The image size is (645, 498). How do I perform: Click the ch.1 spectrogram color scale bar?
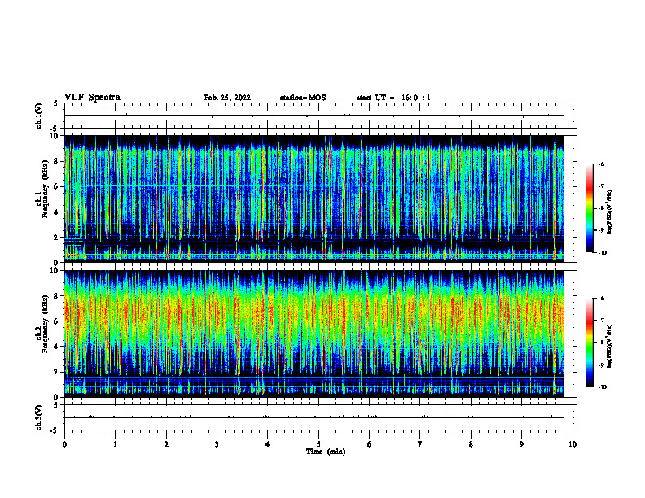point(589,208)
